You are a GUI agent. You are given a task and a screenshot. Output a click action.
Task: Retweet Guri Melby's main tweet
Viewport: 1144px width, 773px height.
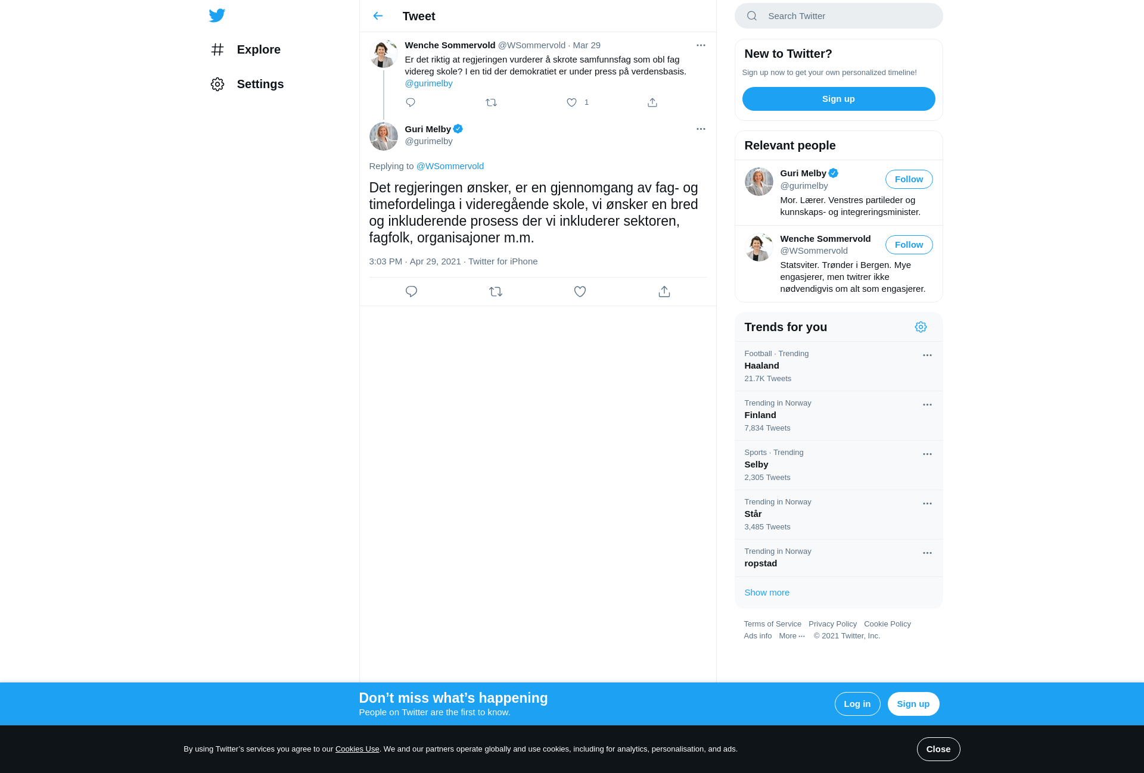click(496, 292)
